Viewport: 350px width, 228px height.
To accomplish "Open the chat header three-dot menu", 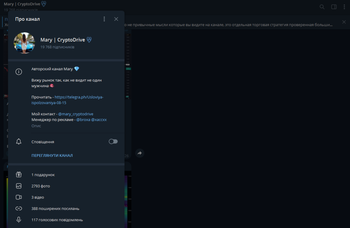I will 344,7.
